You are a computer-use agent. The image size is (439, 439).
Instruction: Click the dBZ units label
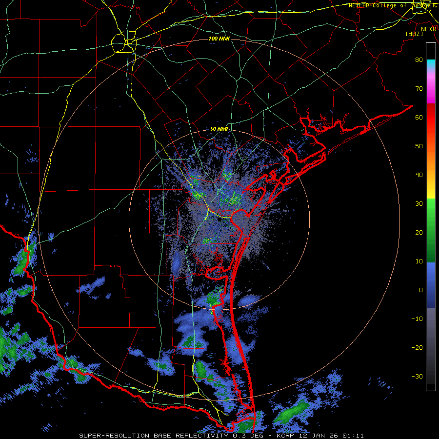pos(414,34)
